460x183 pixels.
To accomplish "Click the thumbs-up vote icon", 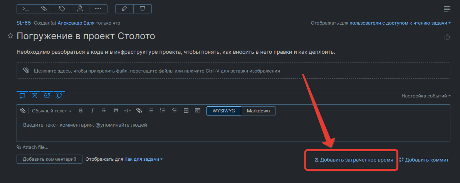I will tap(447, 37).
